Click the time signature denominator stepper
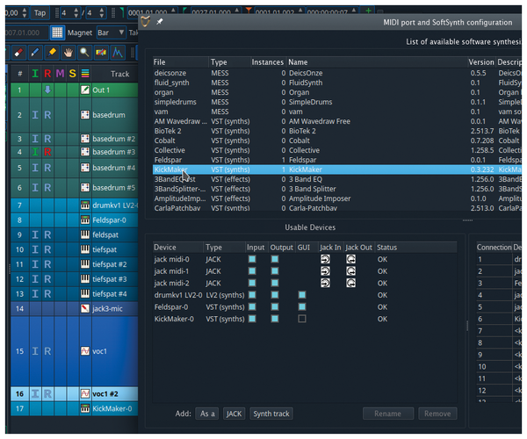The width and height of the screenshot is (527, 439). click(102, 13)
